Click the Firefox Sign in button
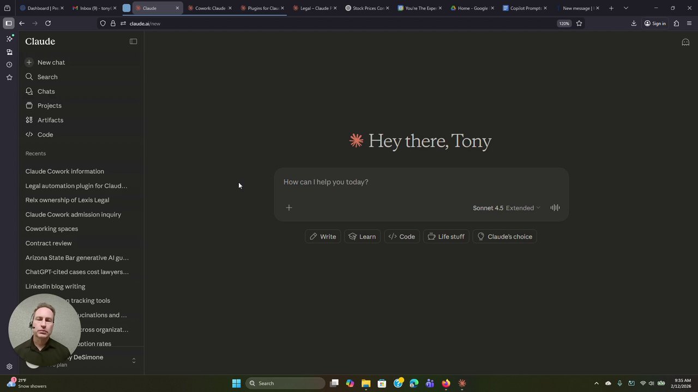This screenshot has width=698, height=392. point(655,23)
